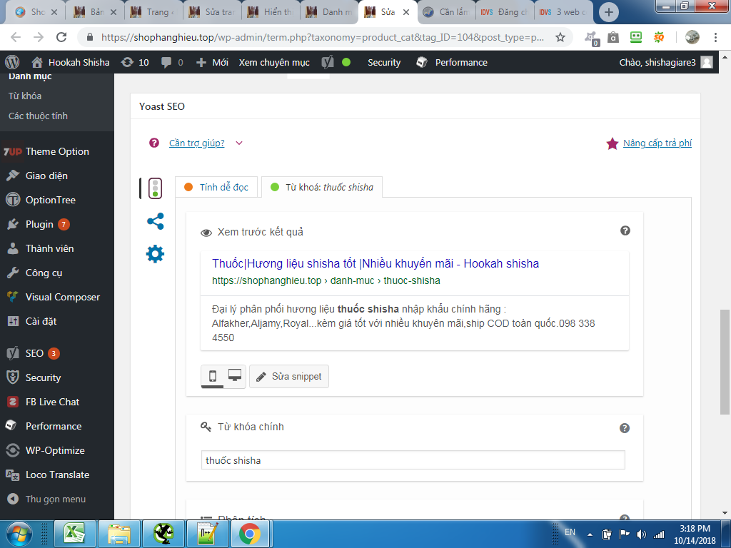Open FB Live Chat menu
The image size is (731, 548).
coord(57,402)
